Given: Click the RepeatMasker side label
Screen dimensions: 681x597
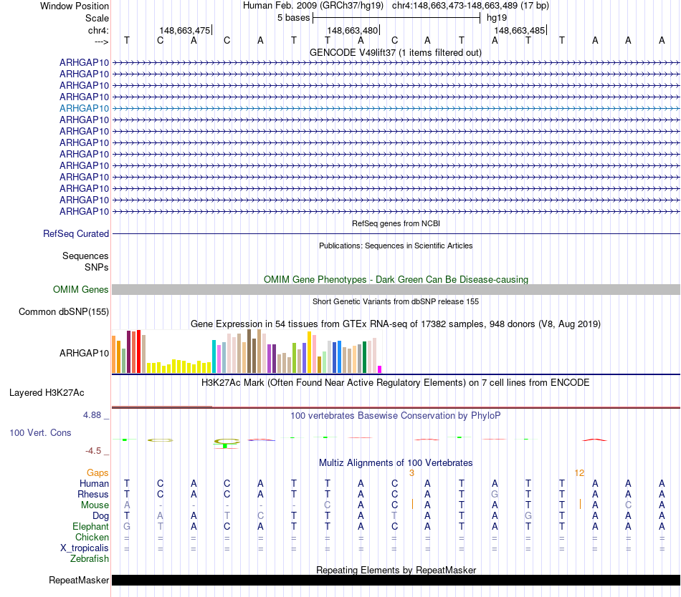Looking at the screenshot, I should [79, 580].
